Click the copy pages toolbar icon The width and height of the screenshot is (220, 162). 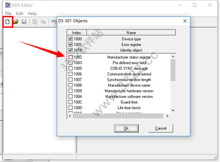click(43, 22)
